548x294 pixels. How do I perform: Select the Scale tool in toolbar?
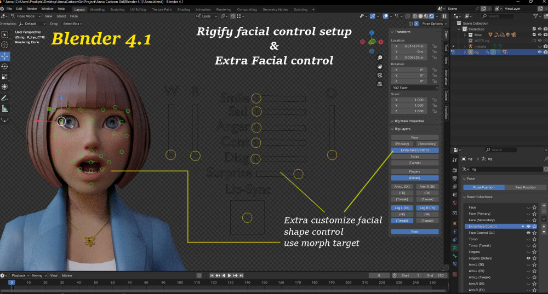pos(5,77)
